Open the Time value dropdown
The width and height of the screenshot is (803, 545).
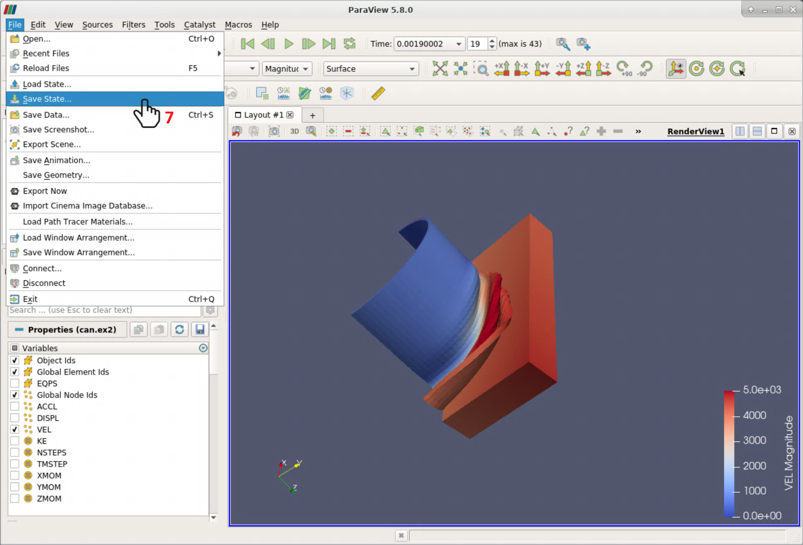459,44
